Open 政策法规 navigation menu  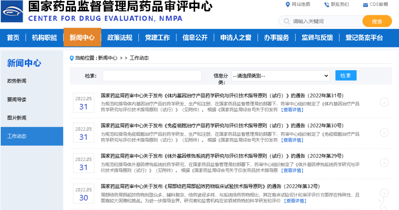[120, 38]
